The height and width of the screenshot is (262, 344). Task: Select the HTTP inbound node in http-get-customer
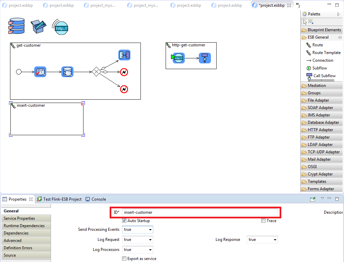tap(178, 58)
